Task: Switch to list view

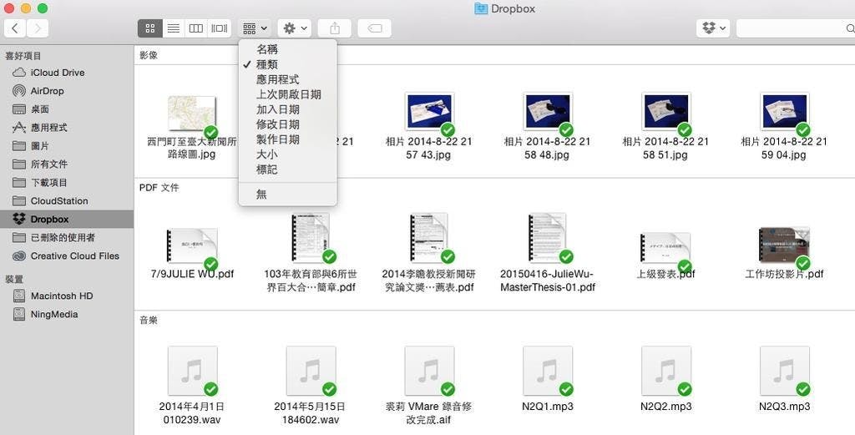Action: (x=174, y=28)
